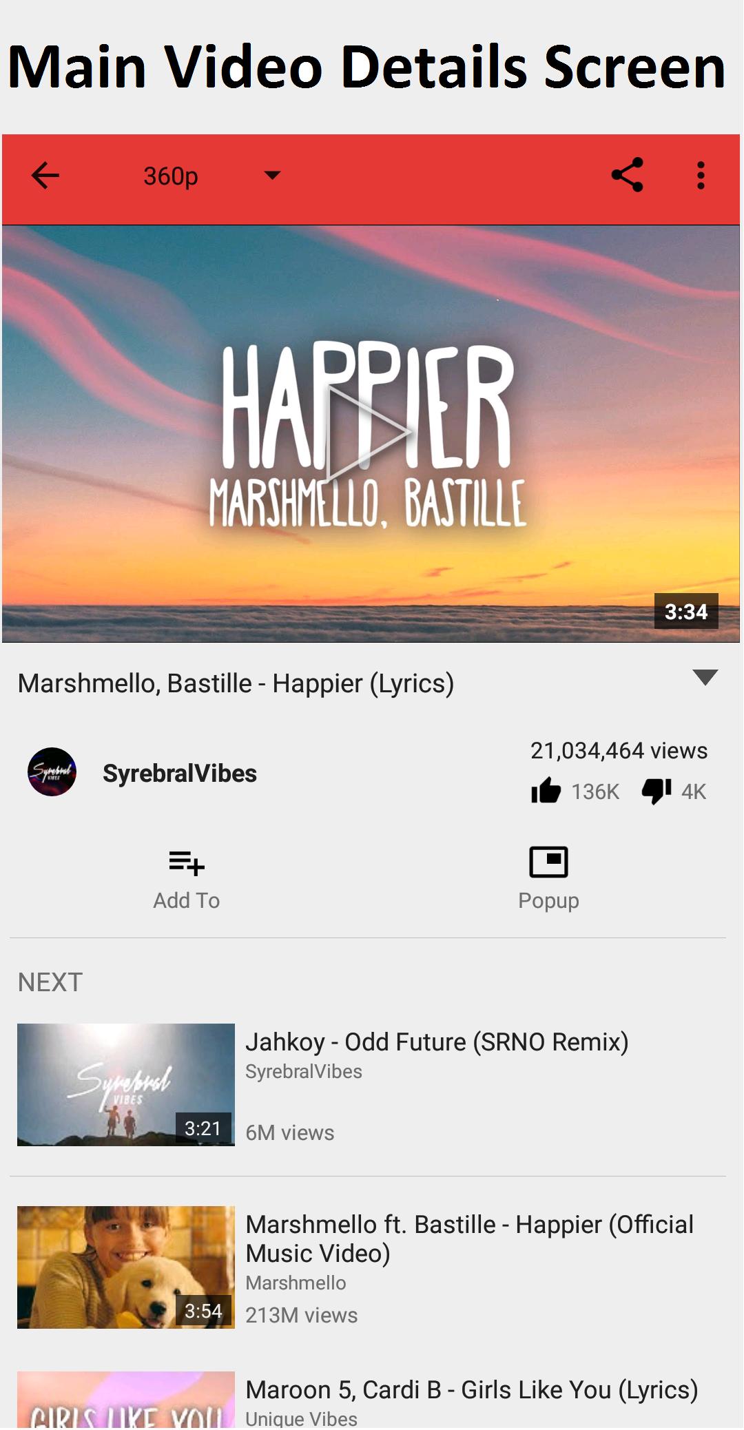Open the Happier Official Music Video thumbnail
Viewport: 744px width, 1430px height.
(x=126, y=1267)
